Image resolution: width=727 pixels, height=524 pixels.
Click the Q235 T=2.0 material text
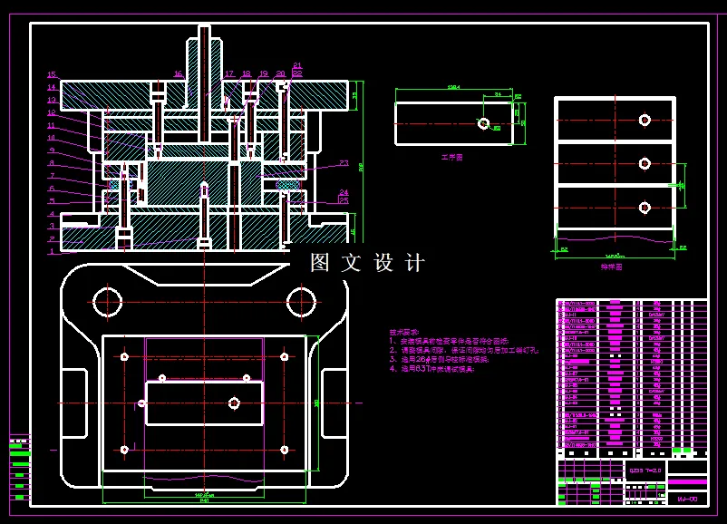(645, 470)
